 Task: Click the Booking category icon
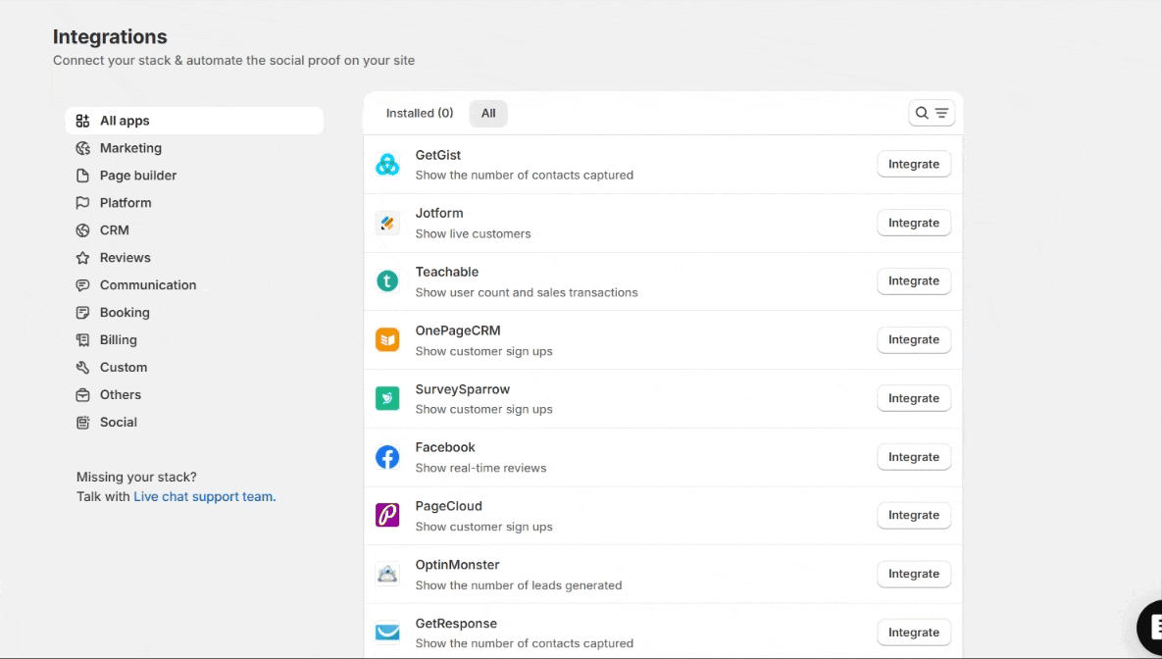pos(83,313)
